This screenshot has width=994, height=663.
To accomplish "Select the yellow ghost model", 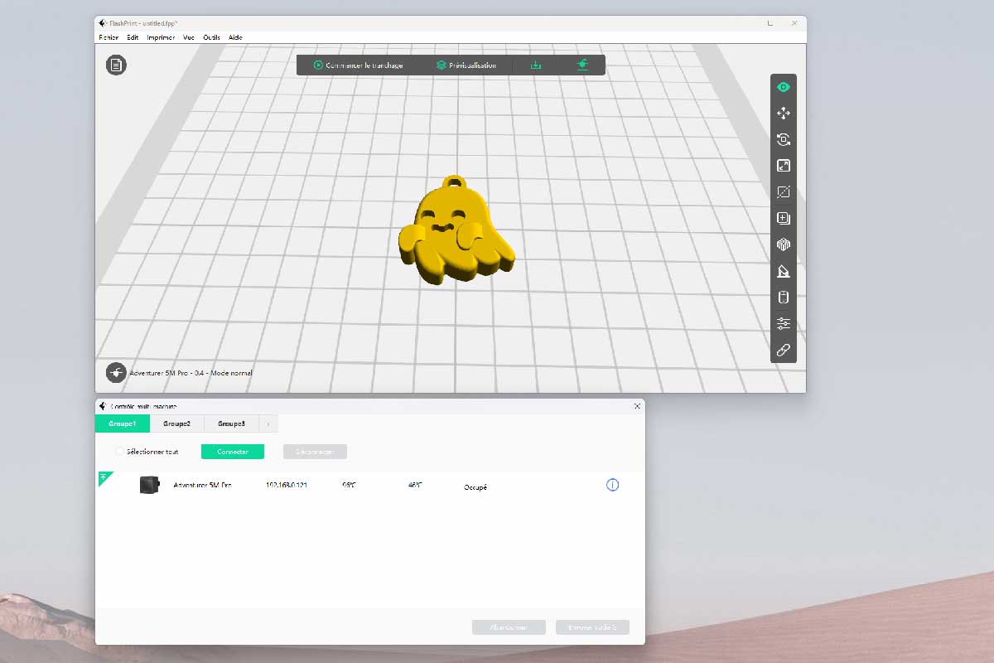I will 454,236.
